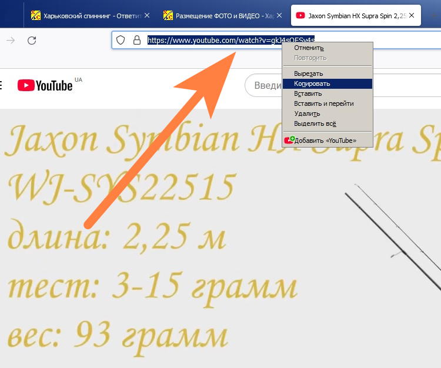Click the forward navigation arrow
441x368 pixels.
(x=11, y=41)
